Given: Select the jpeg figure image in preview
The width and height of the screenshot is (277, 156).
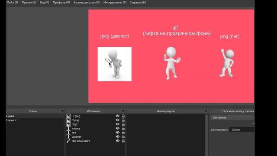Looking at the screenshot, I should [114, 64].
